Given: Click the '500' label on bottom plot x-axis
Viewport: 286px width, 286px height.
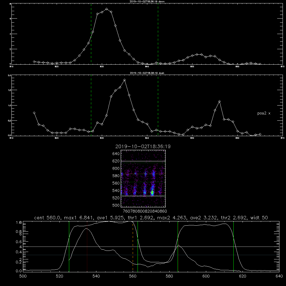Looking at the screenshot, I should 23,276.
